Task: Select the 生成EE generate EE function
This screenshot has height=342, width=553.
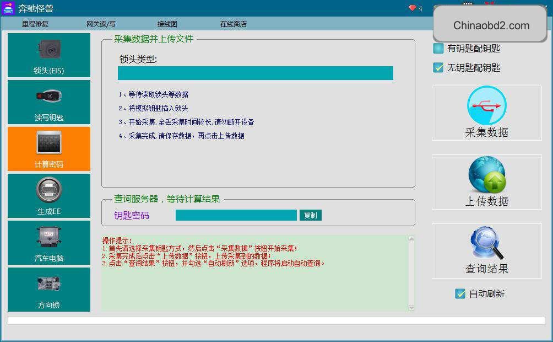Action: point(48,195)
